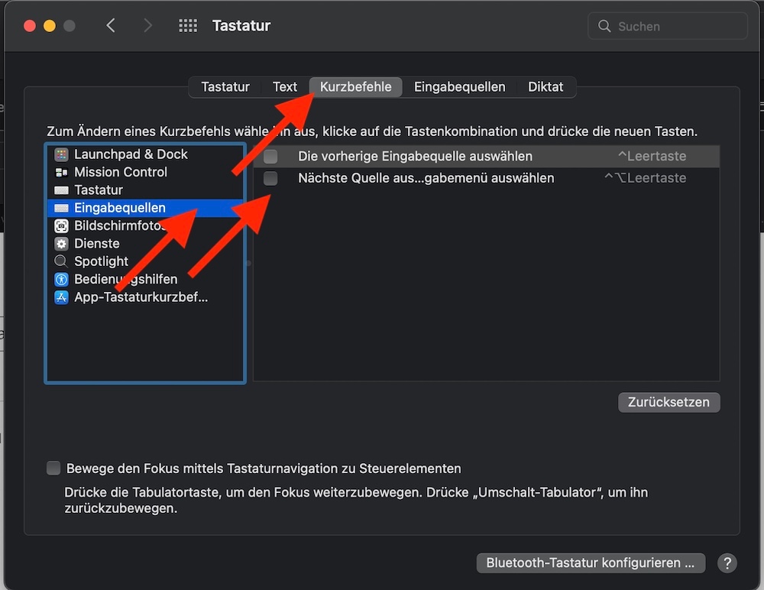
Task: Select the Tastatur keyboard icon in list
Action: (62, 190)
